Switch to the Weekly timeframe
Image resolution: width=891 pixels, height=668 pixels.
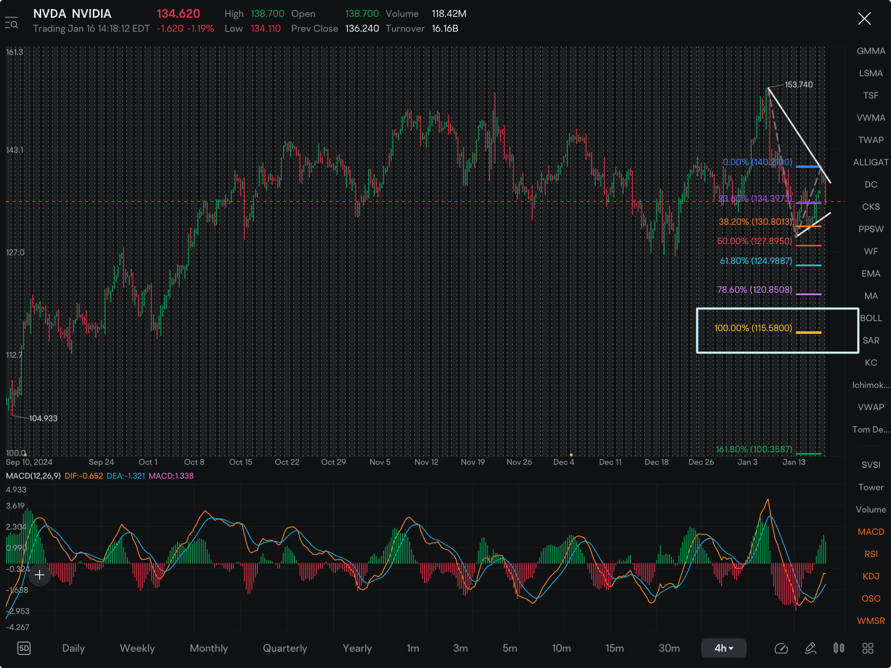point(137,648)
